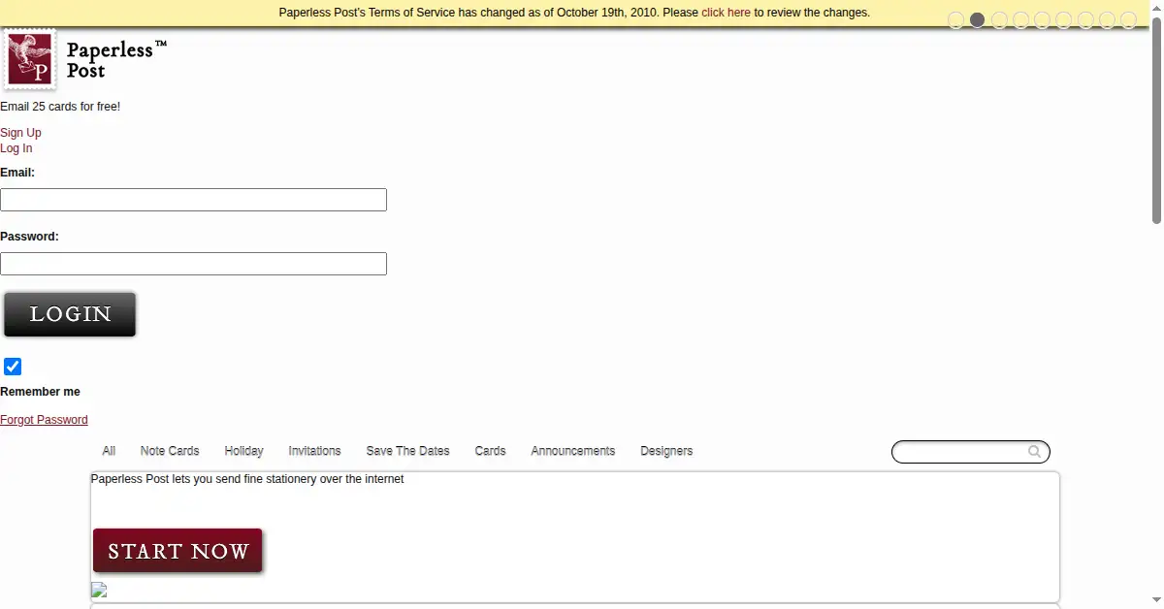Open the Forgot Password link
The height and width of the screenshot is (609, 1164).
tap(44, 420)
